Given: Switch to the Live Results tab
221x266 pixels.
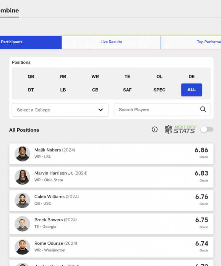Looking at the screenshot, I should [x=111, y=42].
